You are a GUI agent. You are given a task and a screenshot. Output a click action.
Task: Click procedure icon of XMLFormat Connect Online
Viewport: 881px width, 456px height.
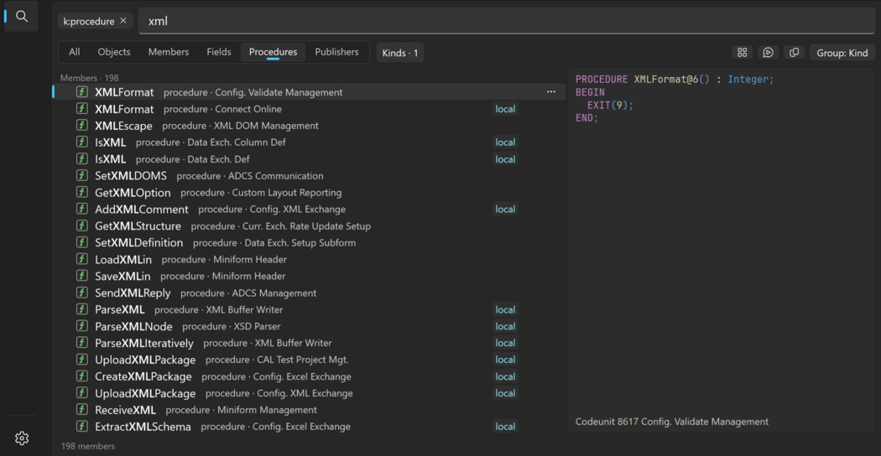click(x=82, y=109)
